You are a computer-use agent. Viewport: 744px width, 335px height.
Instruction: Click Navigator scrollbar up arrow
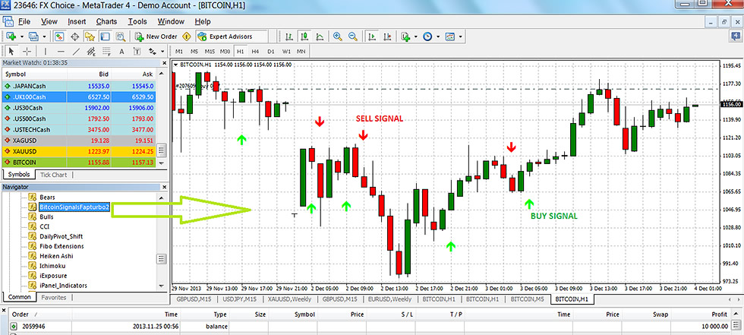click(162, 198)
